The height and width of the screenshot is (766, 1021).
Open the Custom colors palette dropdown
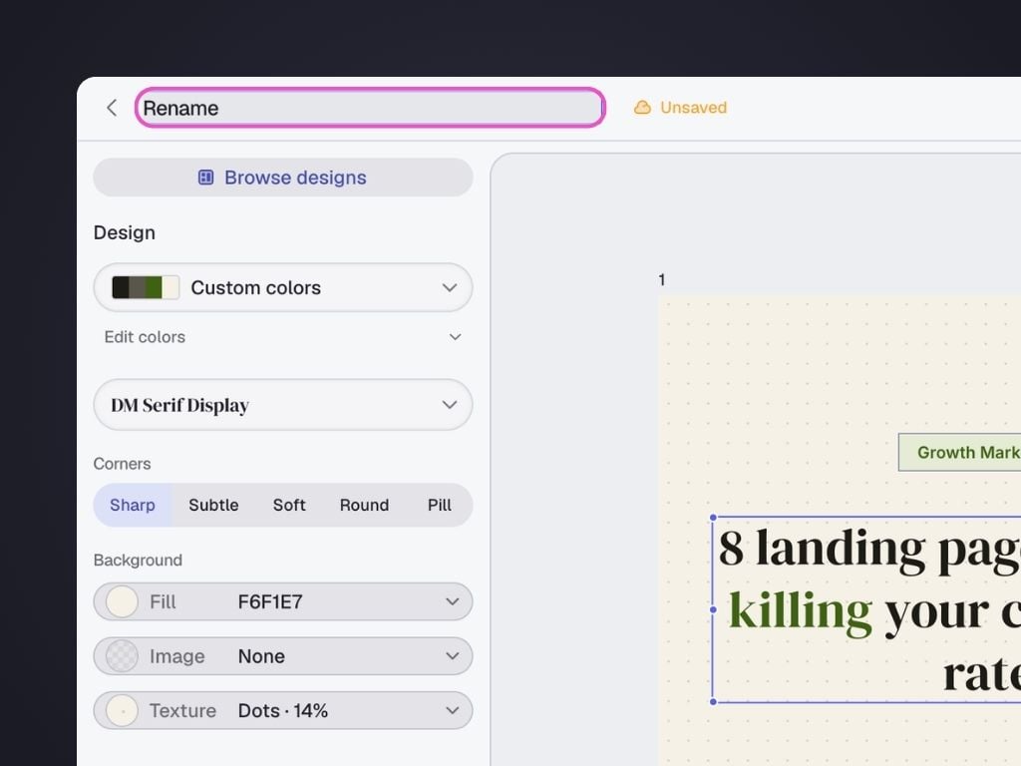click(282, 287)
